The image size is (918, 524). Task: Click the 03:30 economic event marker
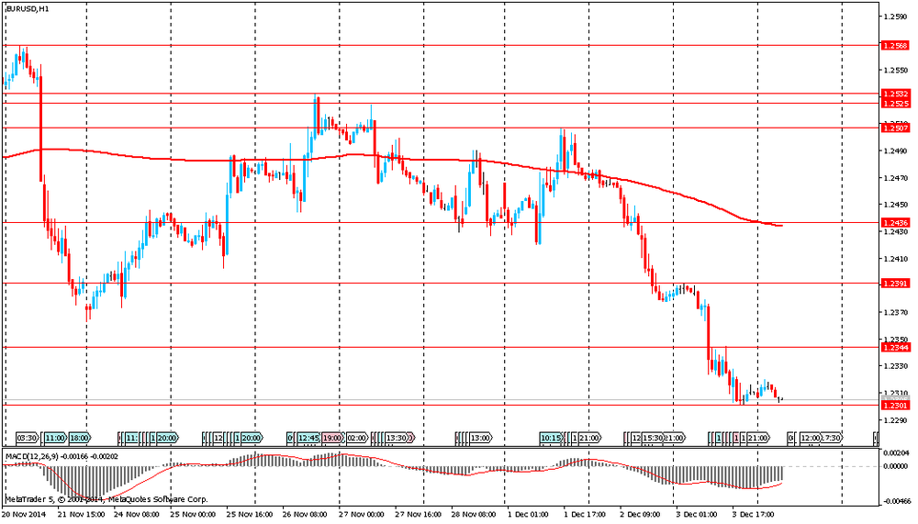pyautogui.click(x=28, y=438)
